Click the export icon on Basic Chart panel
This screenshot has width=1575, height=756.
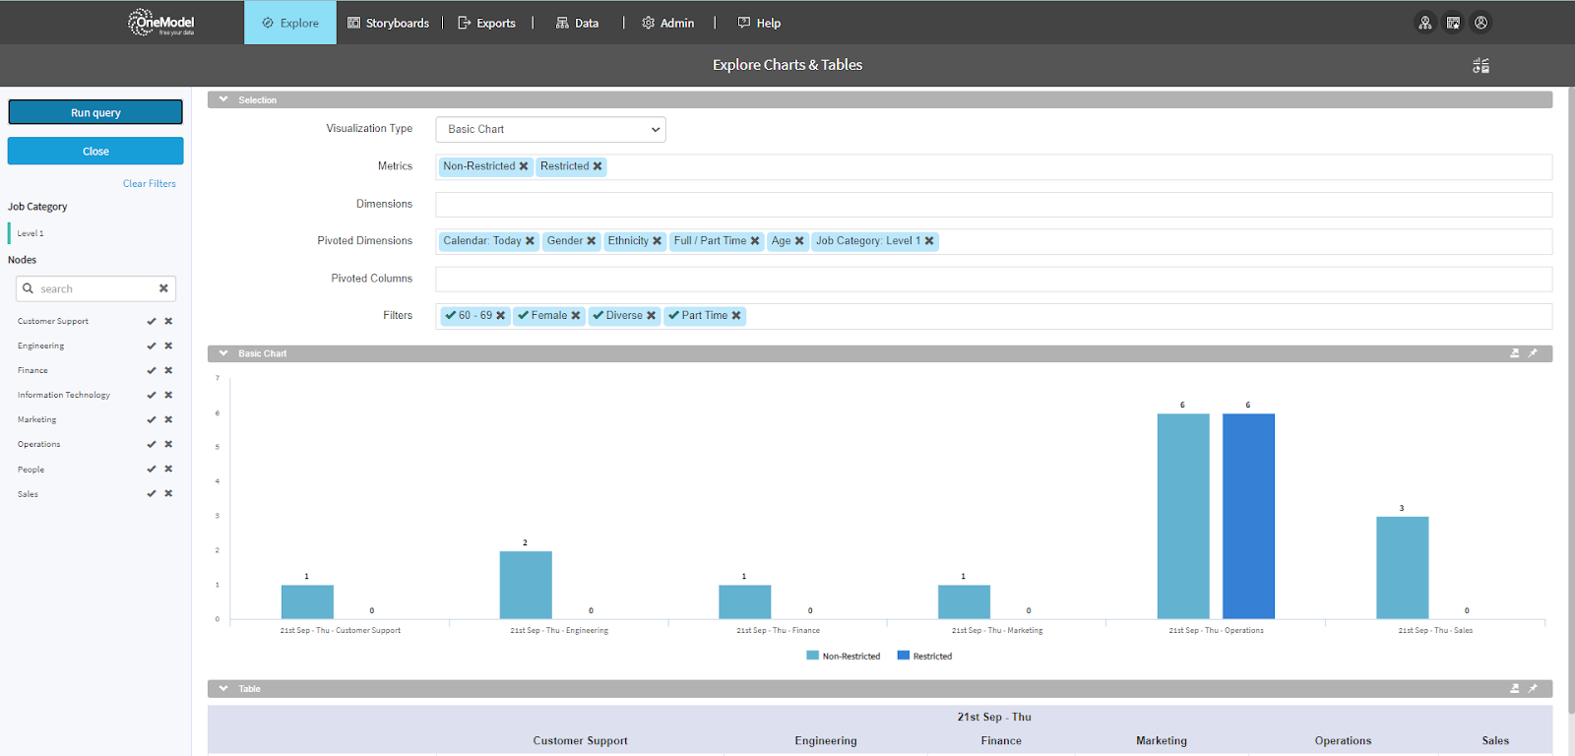(1515, 353)
